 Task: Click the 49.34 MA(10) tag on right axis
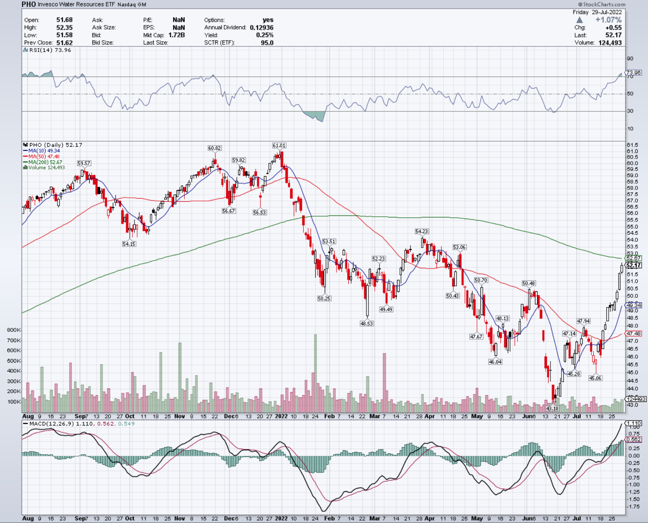[634, 305]
